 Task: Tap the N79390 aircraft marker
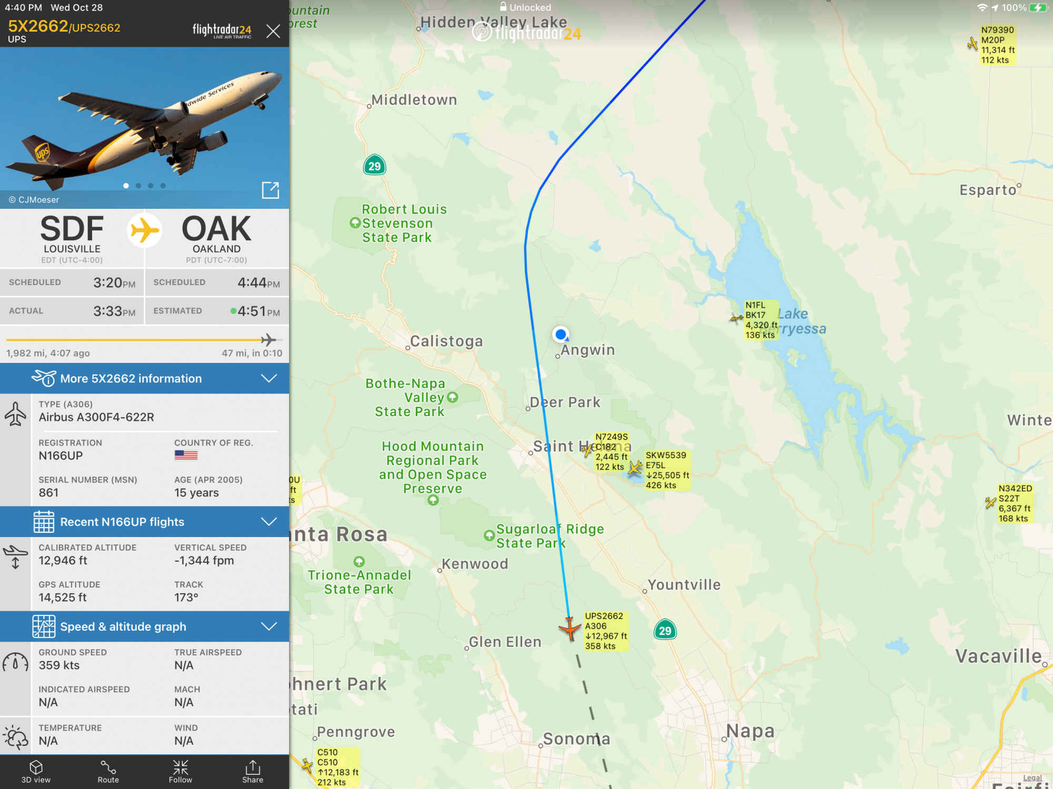tap(972, 44)
